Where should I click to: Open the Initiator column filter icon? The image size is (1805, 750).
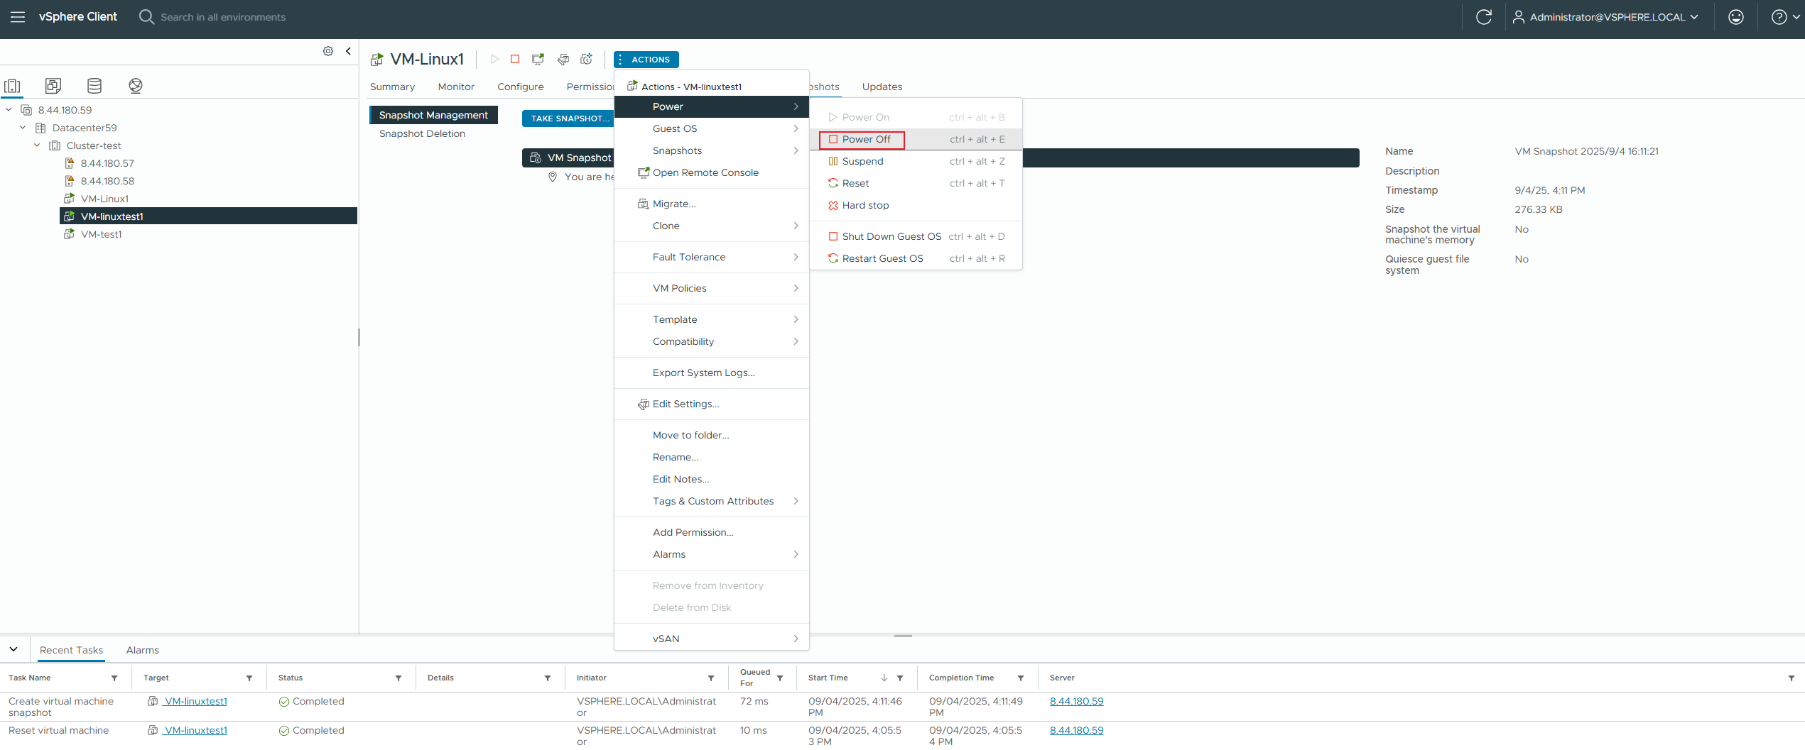(711, 678)
